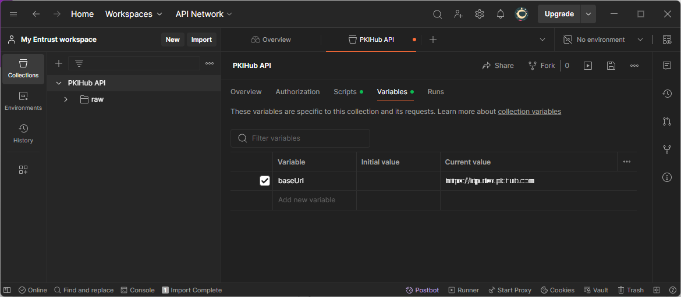681x297 pixels.
Task: Open the Postman search magnifier
Action: pyautogui.click(x=438, y=14)
